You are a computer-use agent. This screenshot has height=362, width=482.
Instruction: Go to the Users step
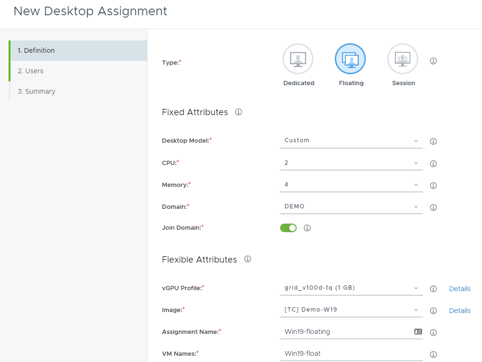pyautogui.click(x=30, y=71)
